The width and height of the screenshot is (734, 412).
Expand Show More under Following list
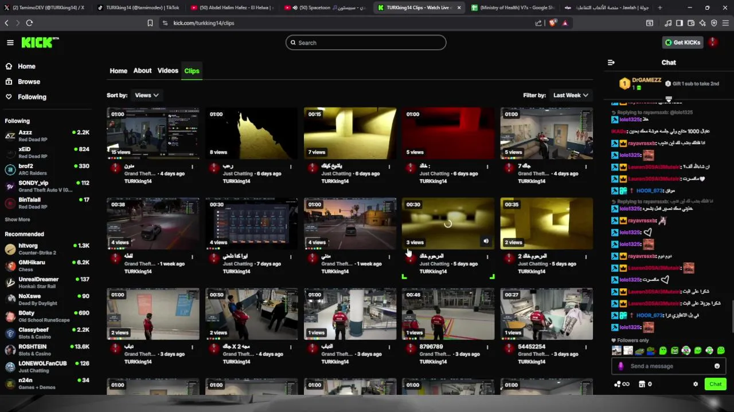pyautogui.click(x=17, y=220)
